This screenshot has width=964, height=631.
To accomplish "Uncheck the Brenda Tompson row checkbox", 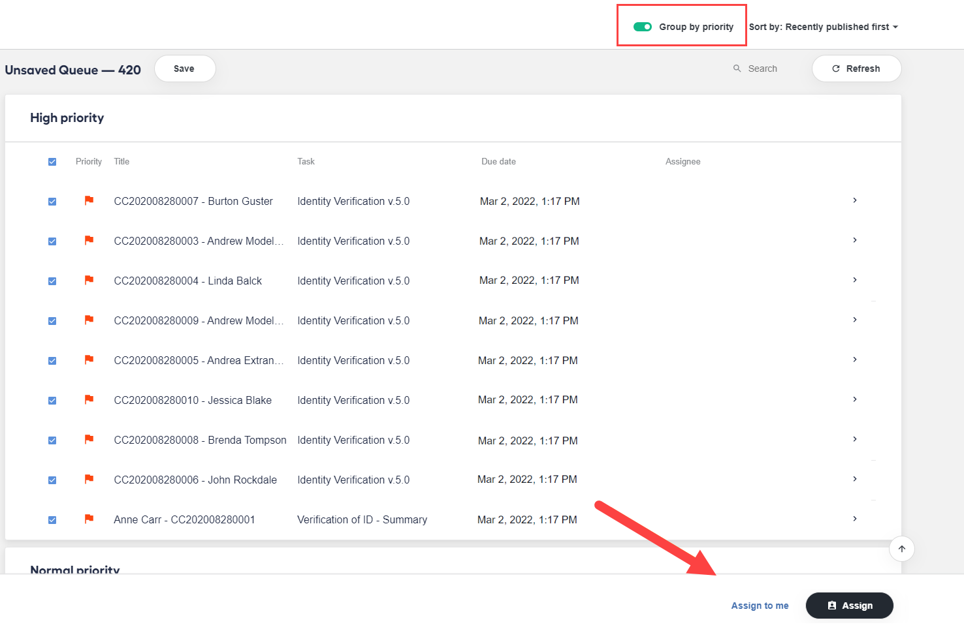I will [52, 440].
